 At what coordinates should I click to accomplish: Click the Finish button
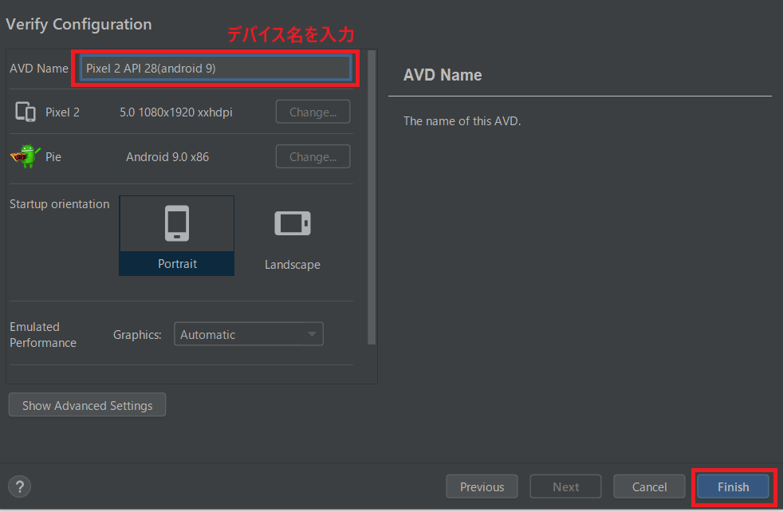pyautogui.click(x=733, y=486)
